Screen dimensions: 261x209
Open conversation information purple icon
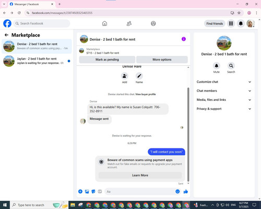coord(184,39)
